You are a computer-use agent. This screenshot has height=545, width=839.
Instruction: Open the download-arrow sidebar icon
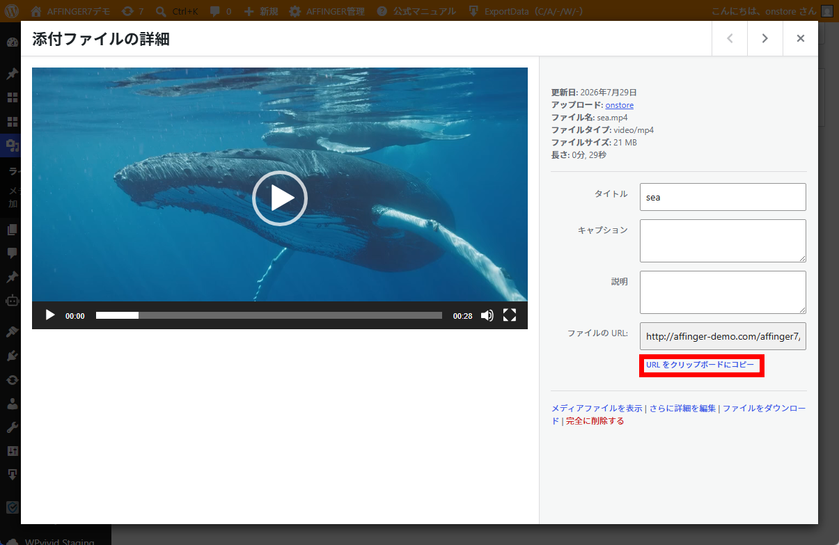pos(12,475)
